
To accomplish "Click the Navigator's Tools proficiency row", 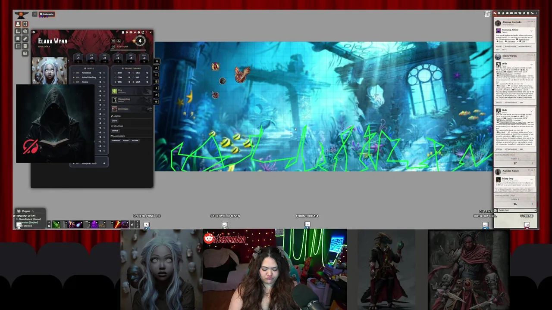I will coord(89,163).
